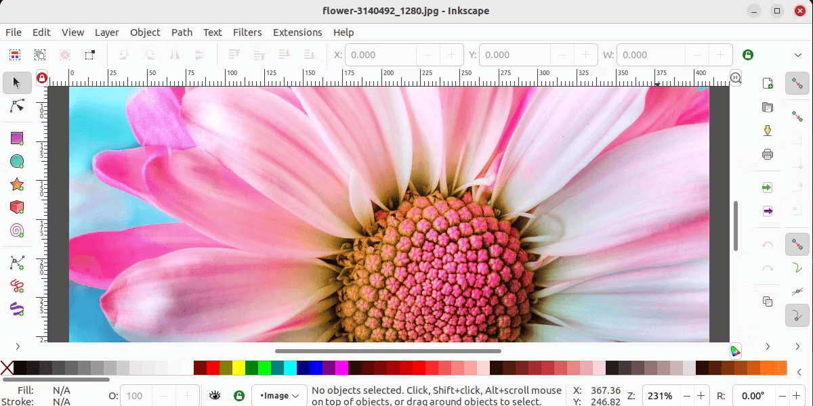Click the rotation angle field
The image size is (813, 406).
coord(753,396)
